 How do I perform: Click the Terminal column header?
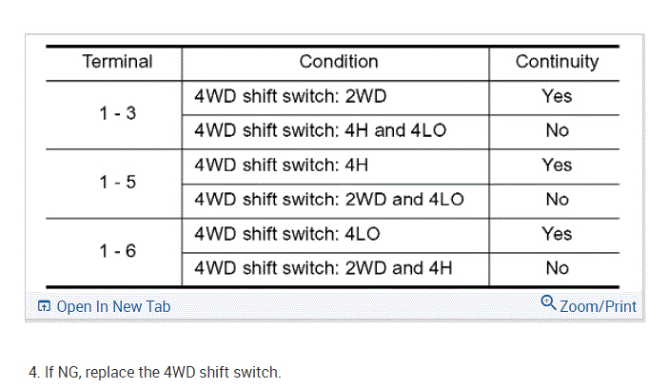click(x=117, y=62)
